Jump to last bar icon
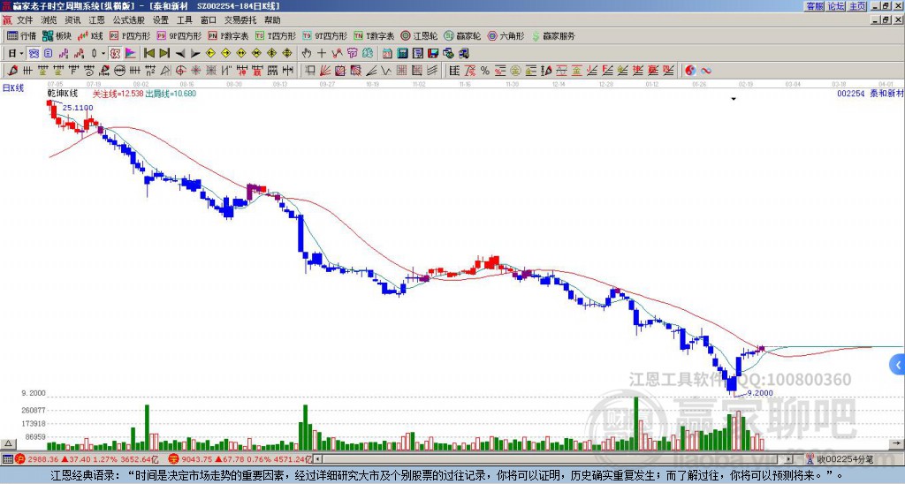Screen dimensions: 905x484 click(x=164, y=54)
